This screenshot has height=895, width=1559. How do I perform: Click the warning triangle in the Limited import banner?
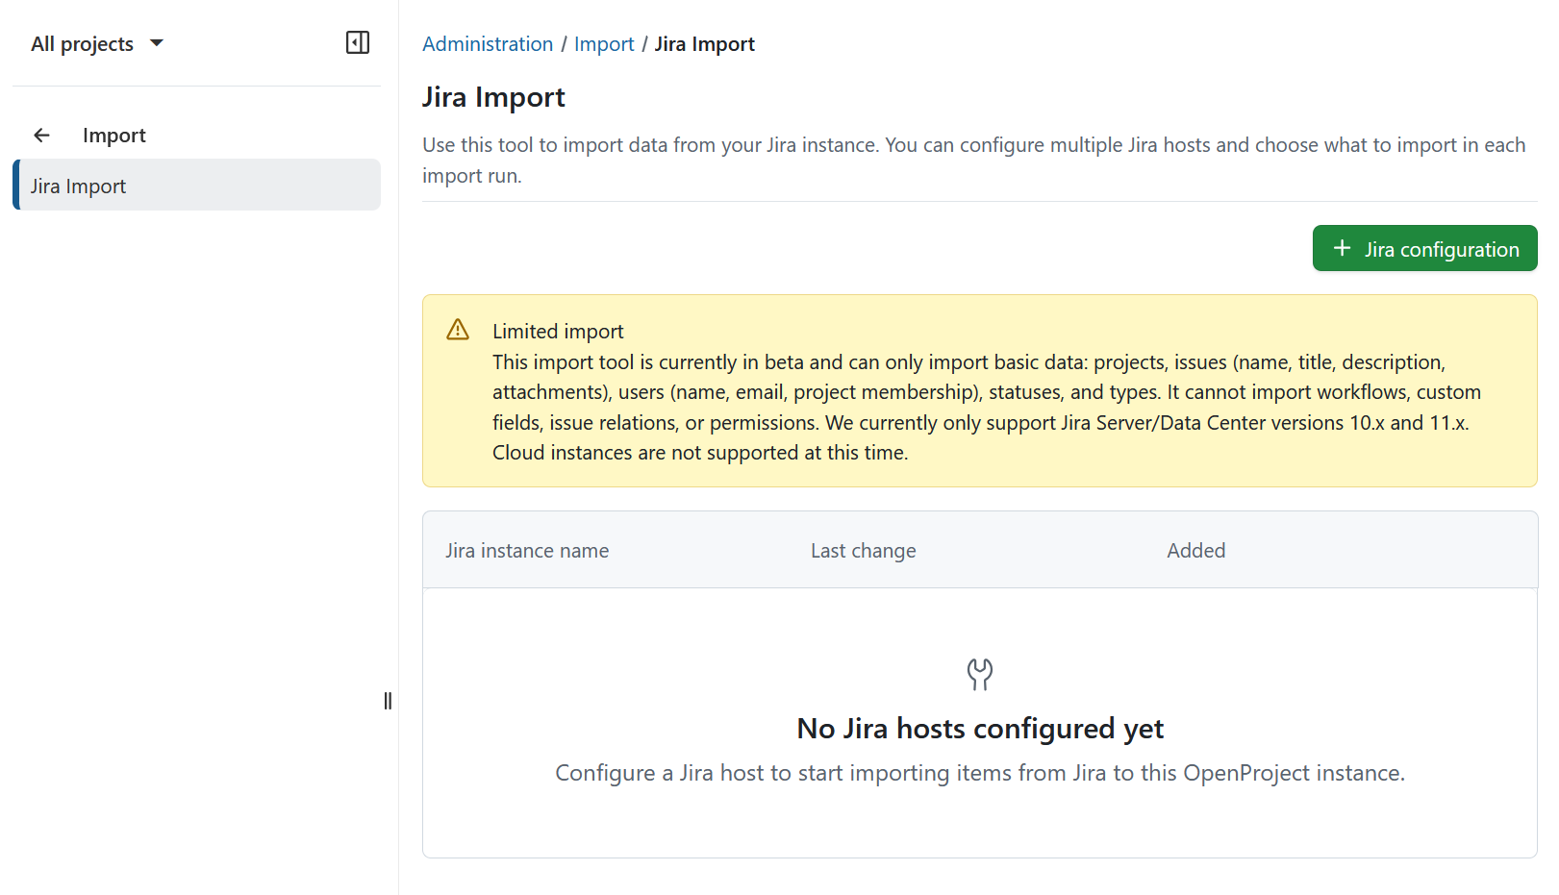point(457,329)
